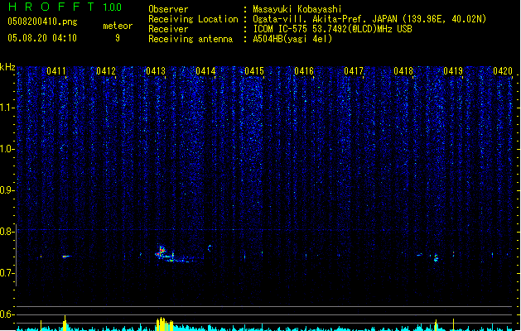Screen dimensions: 521x331
Task: Click the 'Receiving antenna' label
Action: (x=191, y=39)
